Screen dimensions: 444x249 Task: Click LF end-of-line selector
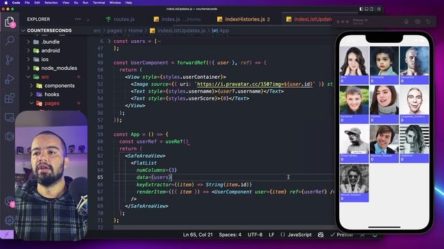[x=271, y=234]
